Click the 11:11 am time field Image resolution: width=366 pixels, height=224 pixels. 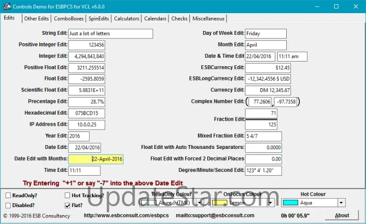tap(292, 56)
